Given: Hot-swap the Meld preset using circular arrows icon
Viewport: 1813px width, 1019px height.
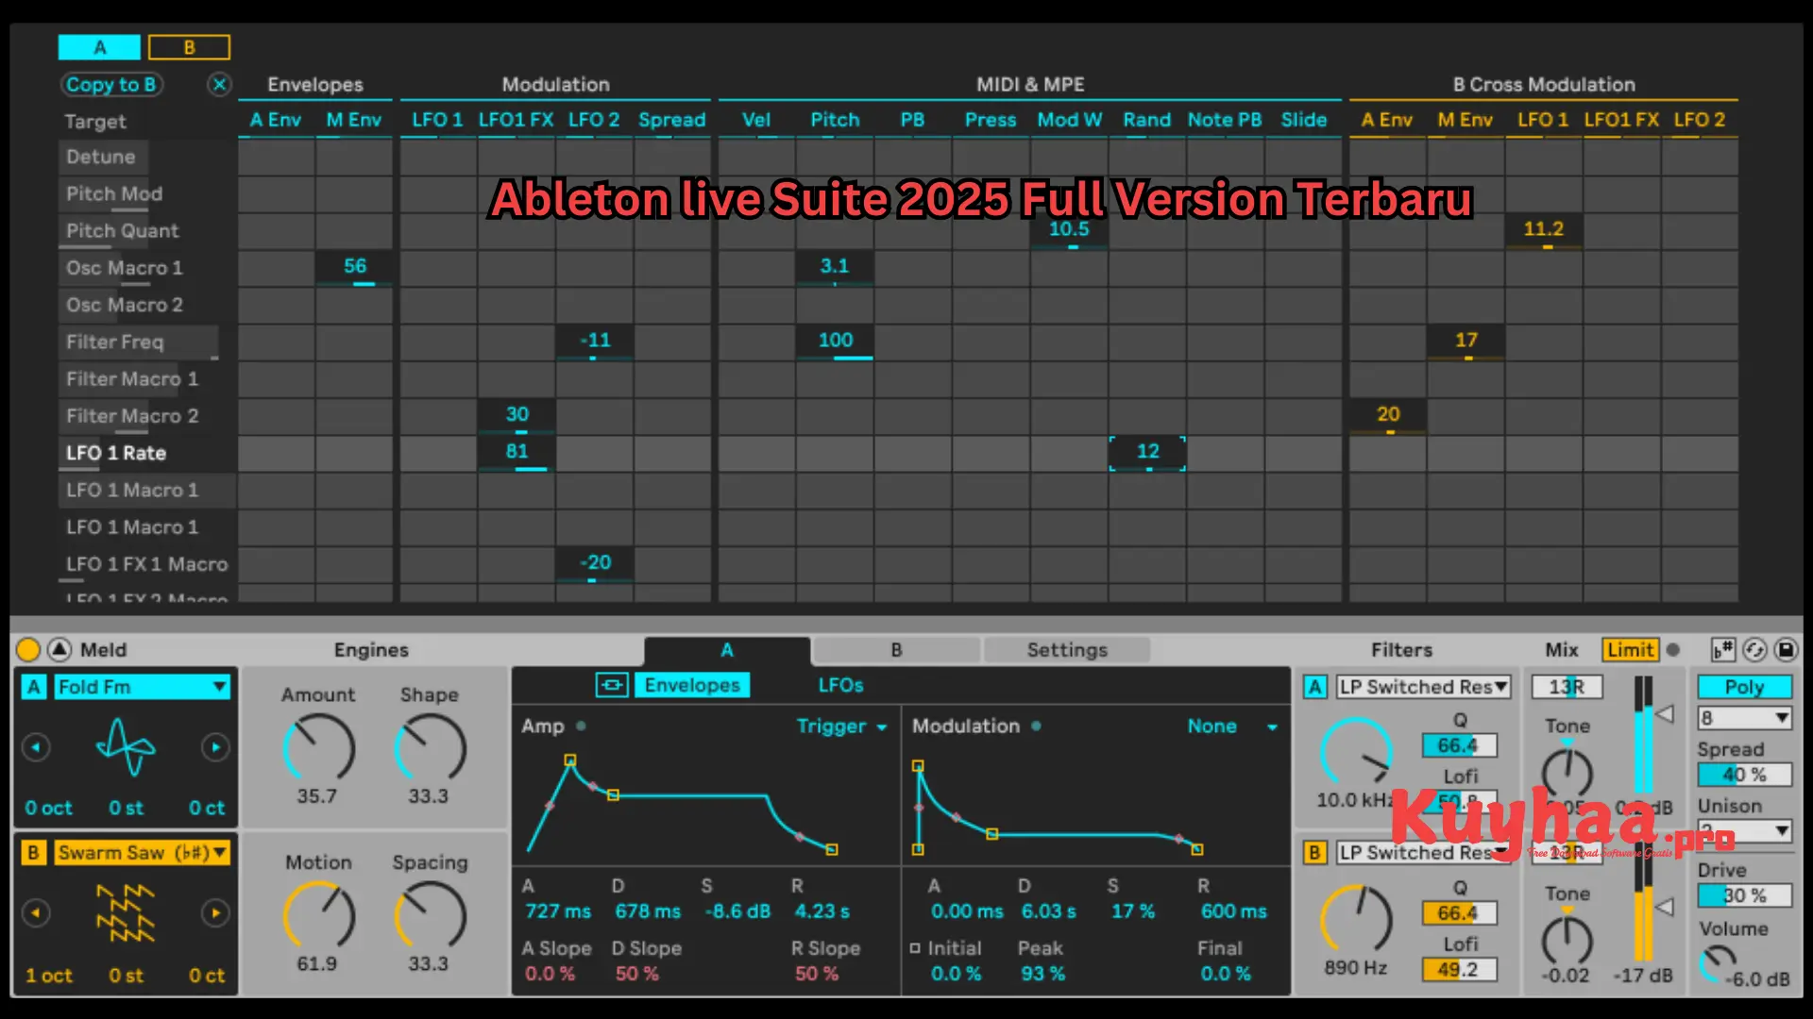Looking at the screenshot, I should (1754, 649).
